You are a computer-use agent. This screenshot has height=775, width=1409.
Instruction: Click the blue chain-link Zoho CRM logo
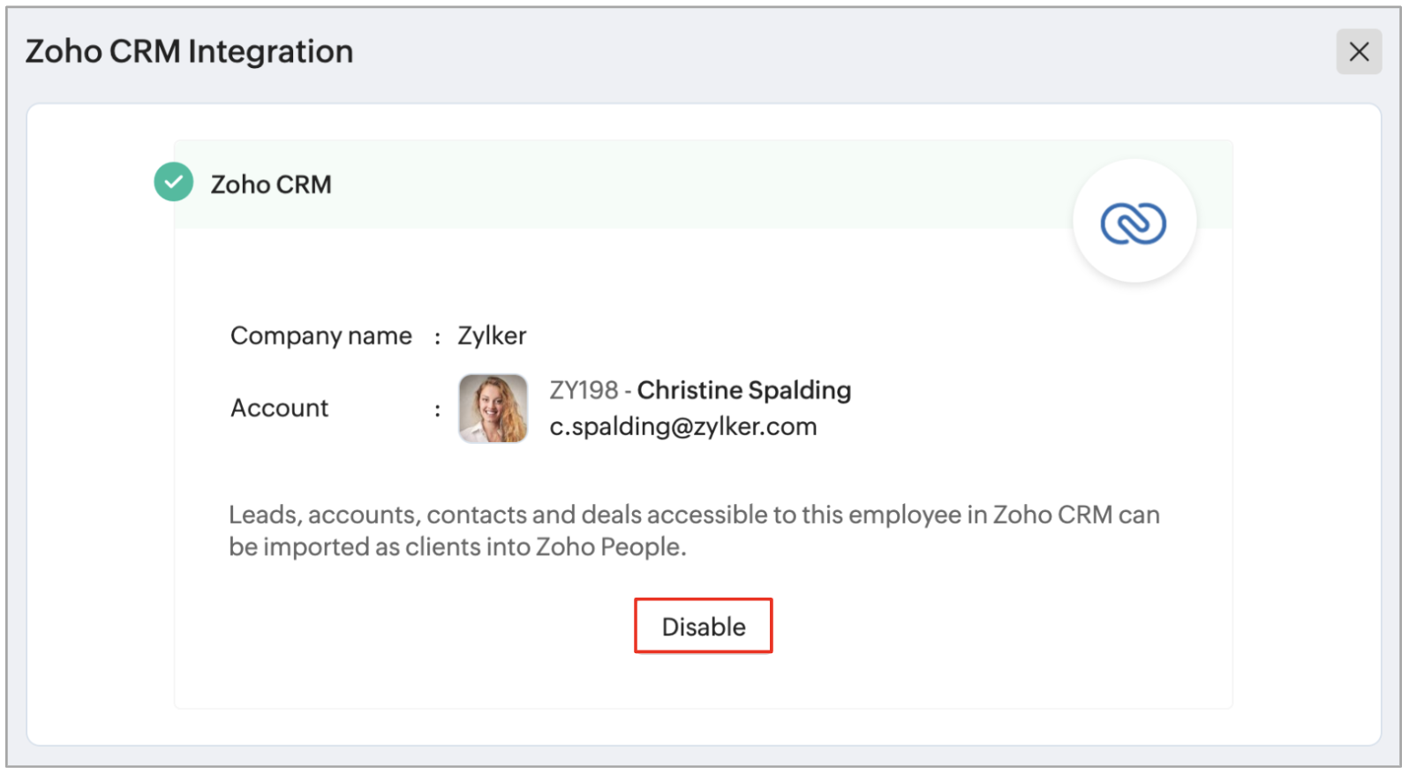pos(1133,222)
